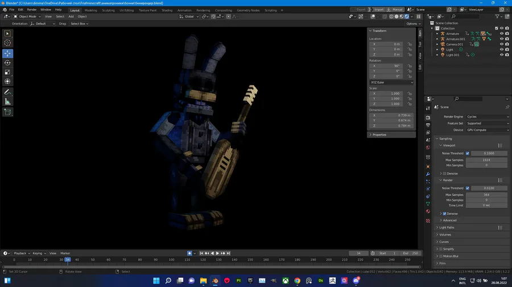Viewport: 512px width, 287px height.
Task: Switch to the Shading workspace tab
Action: click(x=167, y=10)
